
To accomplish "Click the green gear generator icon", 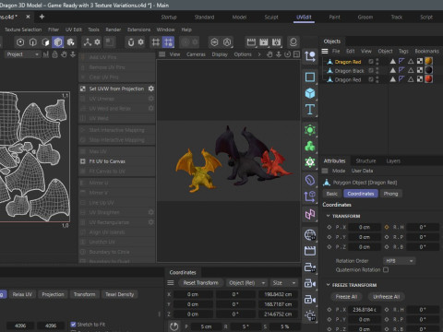I will tap(310, 162).
